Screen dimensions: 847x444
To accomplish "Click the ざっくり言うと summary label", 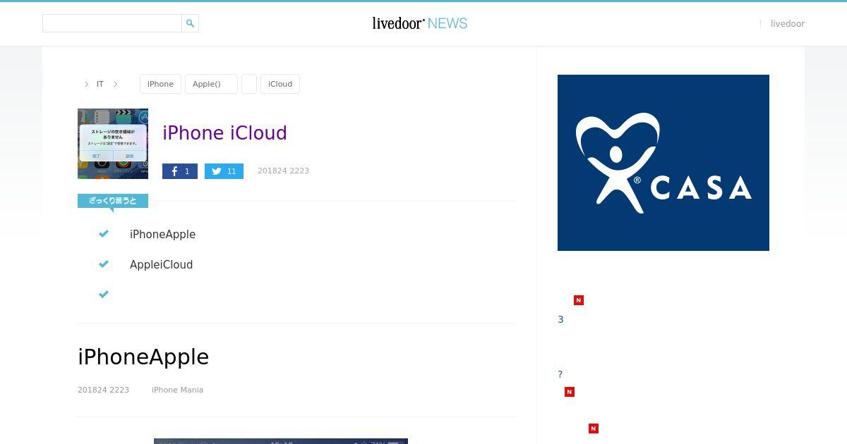I will coord(113,202).
